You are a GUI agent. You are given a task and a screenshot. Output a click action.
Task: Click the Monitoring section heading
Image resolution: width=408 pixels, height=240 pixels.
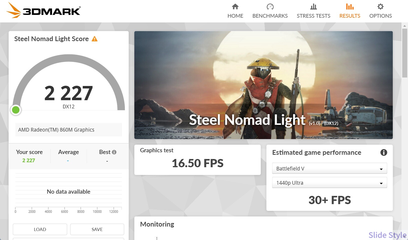(x=157, y=224)
